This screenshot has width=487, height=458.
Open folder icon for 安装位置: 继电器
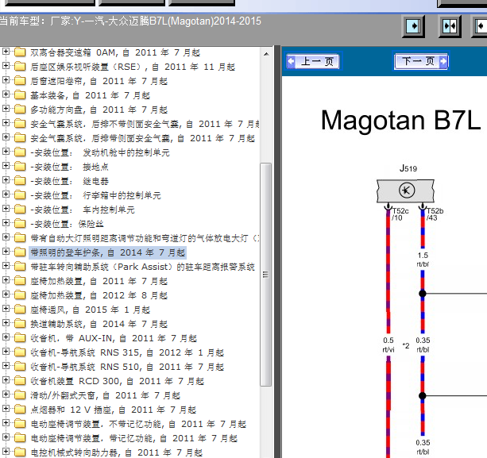coord(20,181)
